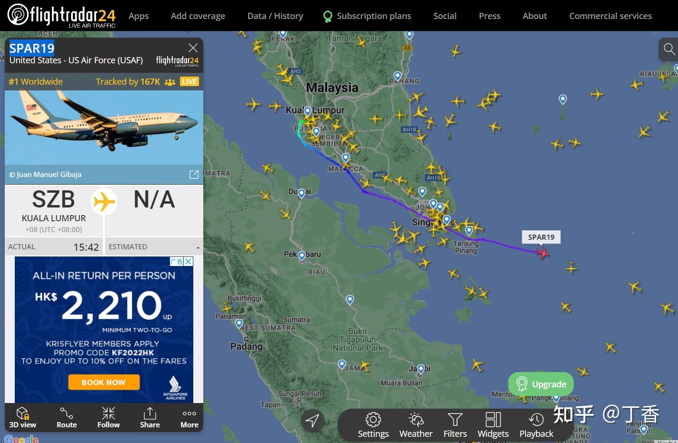Show the flight Route

click(67, 417)
